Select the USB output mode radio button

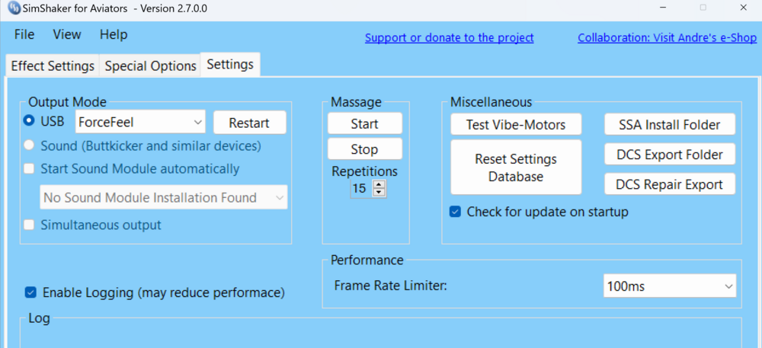click(30, 120)
